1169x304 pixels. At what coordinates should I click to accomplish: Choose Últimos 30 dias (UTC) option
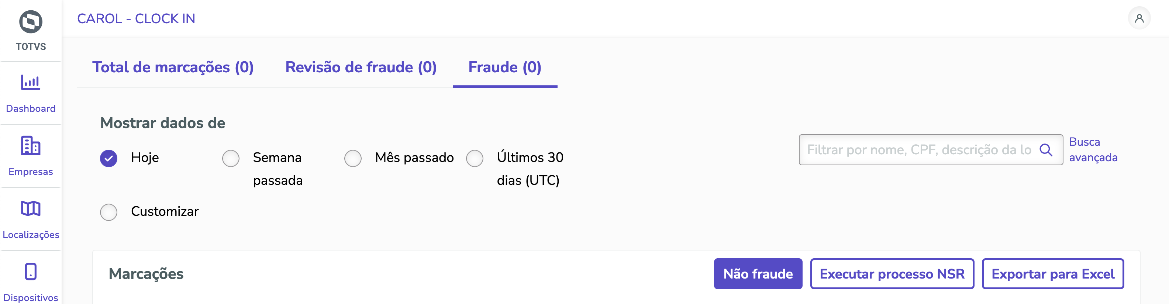pos(475,158)
